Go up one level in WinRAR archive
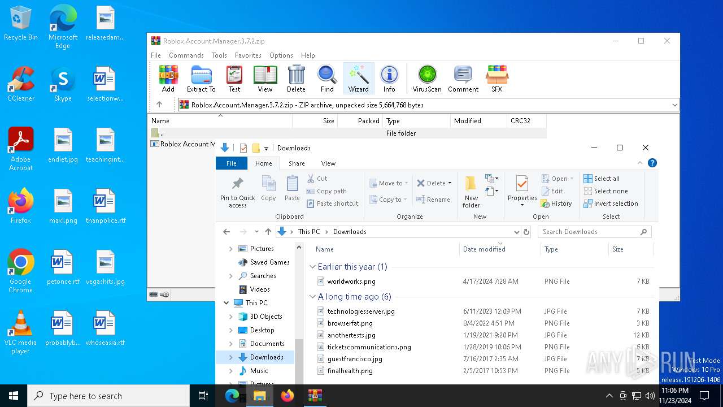723x407 pixels. point(159,105)
